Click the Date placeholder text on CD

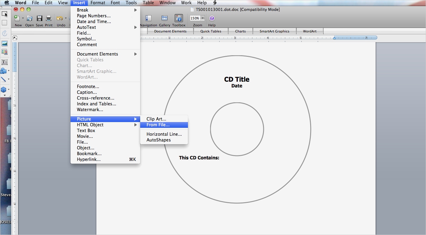[237, 86]
